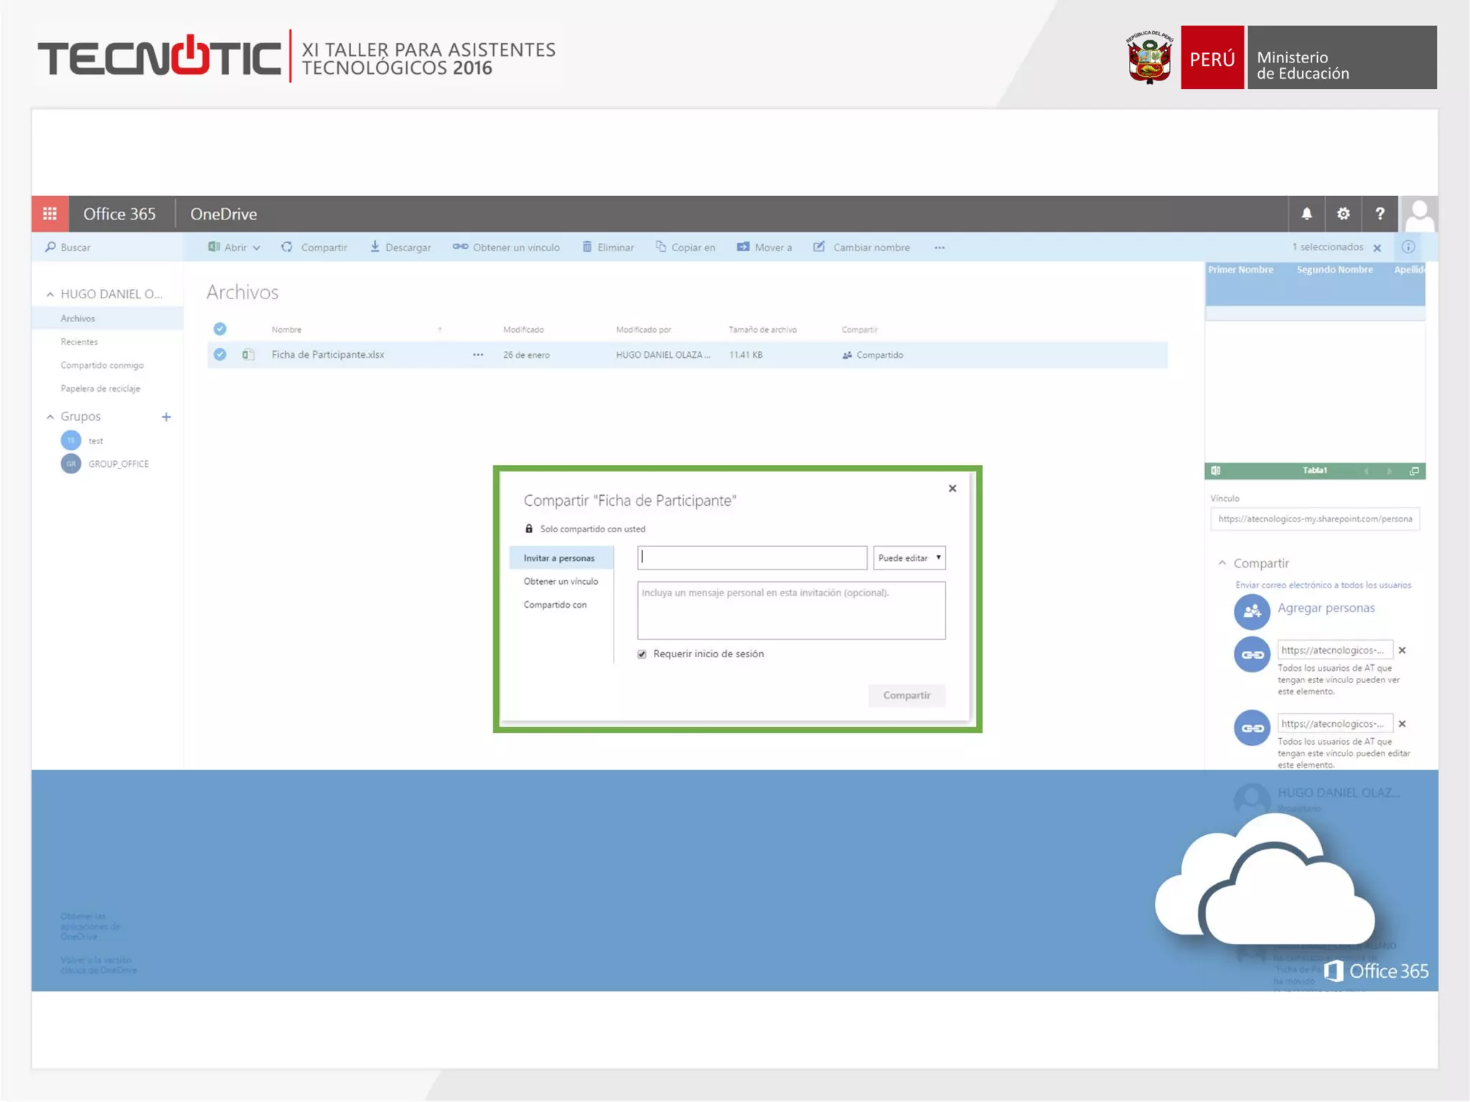Click the more options ellipsis in toolbar
Viewport: 1470px width, 1102px height.
pyautogui.click(x=940, y=247)
